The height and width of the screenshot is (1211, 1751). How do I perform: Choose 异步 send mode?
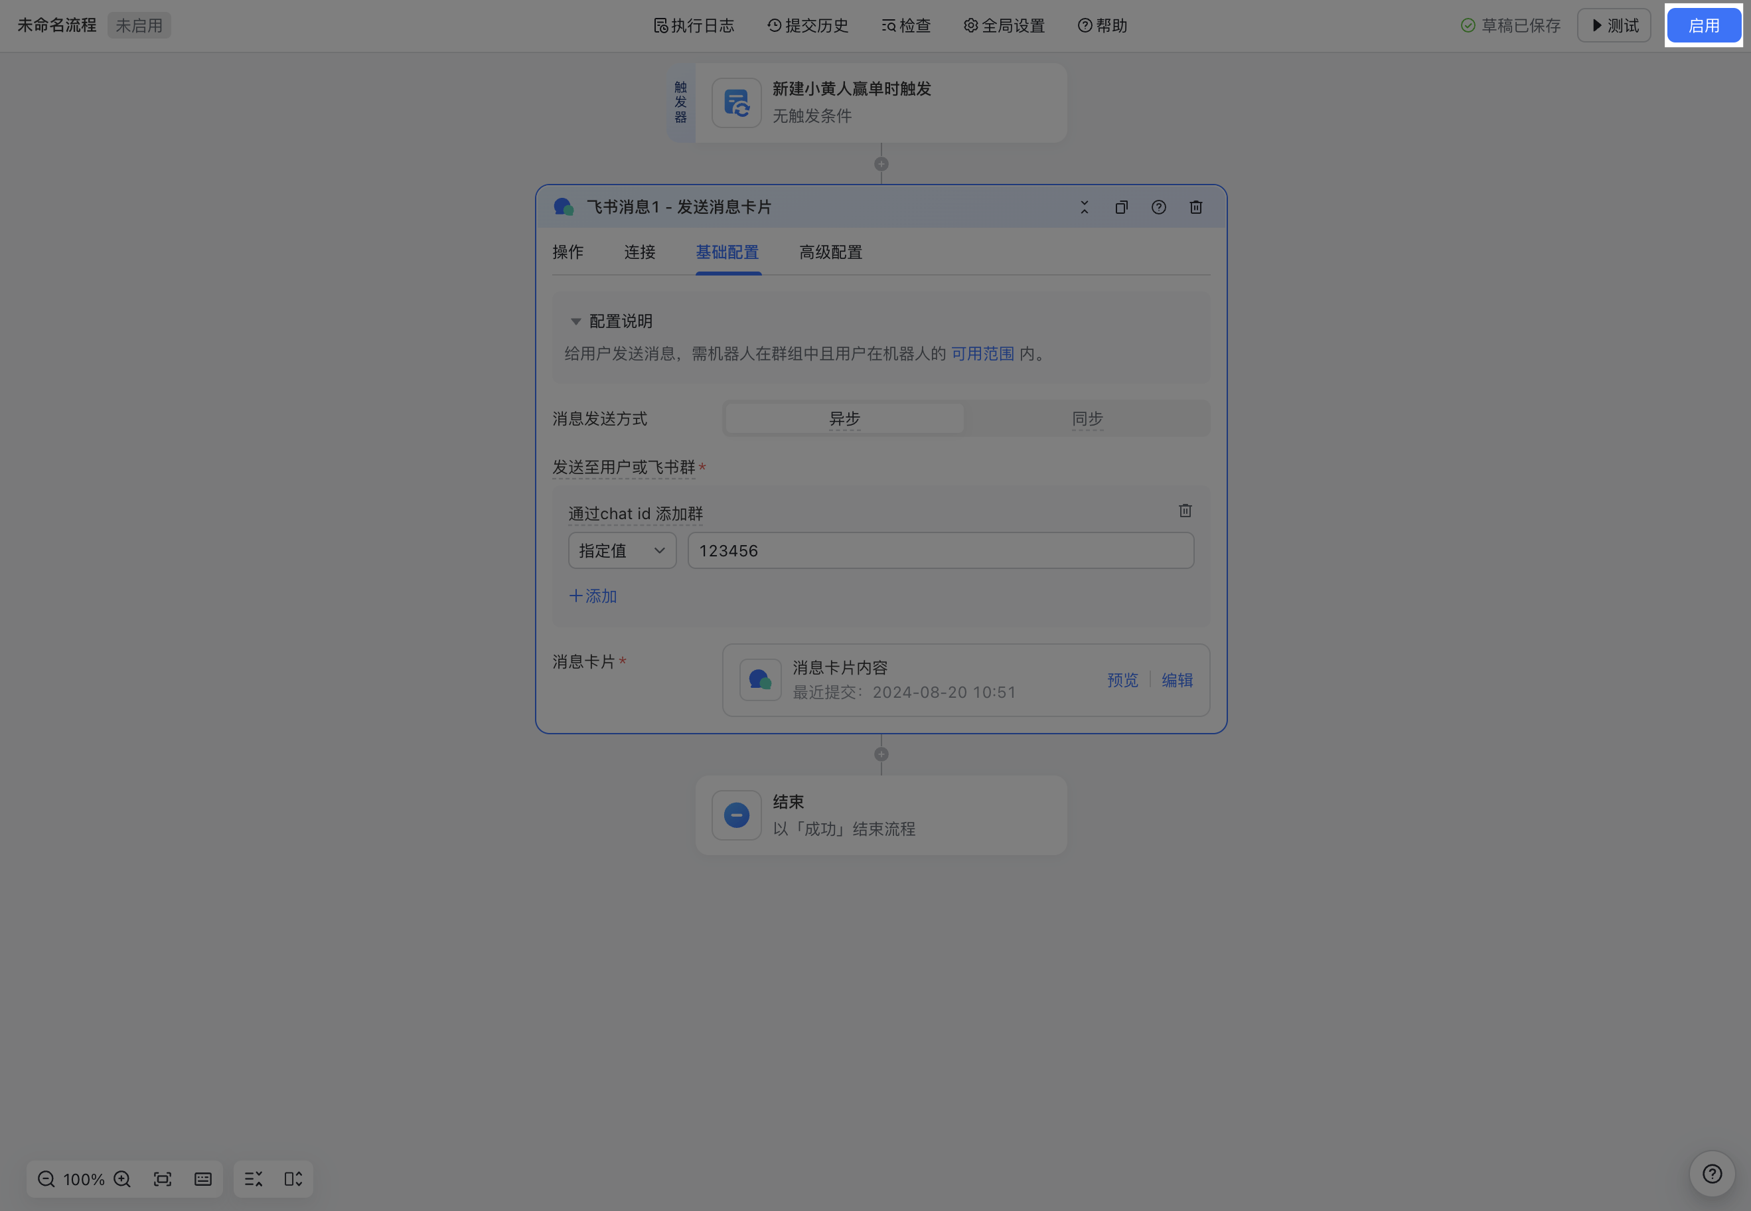844,419
